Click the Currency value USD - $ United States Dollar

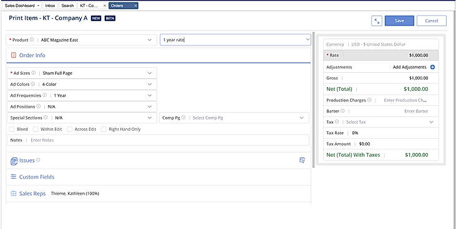click(x=379, y=44)
